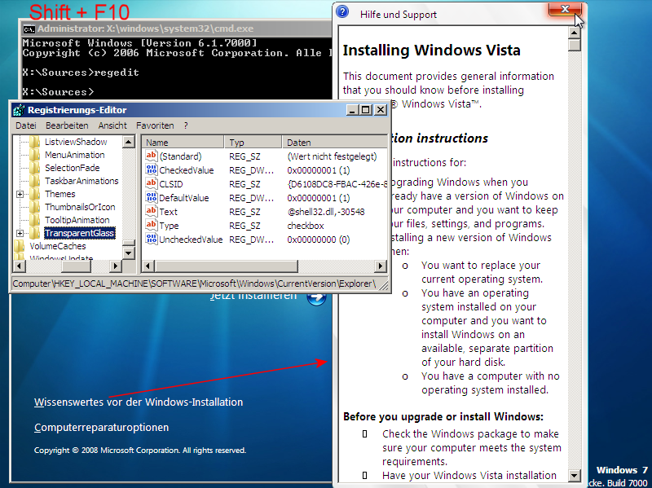Click the SelectionFade folder icon
The image size is (652, 488).
point(35,168)
